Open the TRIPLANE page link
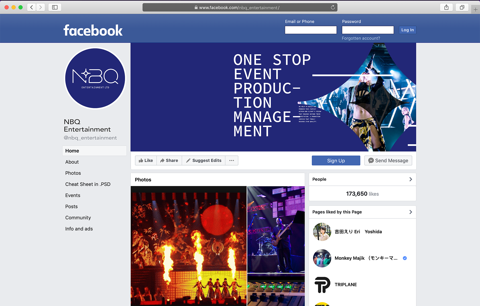Screen dimensions: 480x306 (346, 285)
